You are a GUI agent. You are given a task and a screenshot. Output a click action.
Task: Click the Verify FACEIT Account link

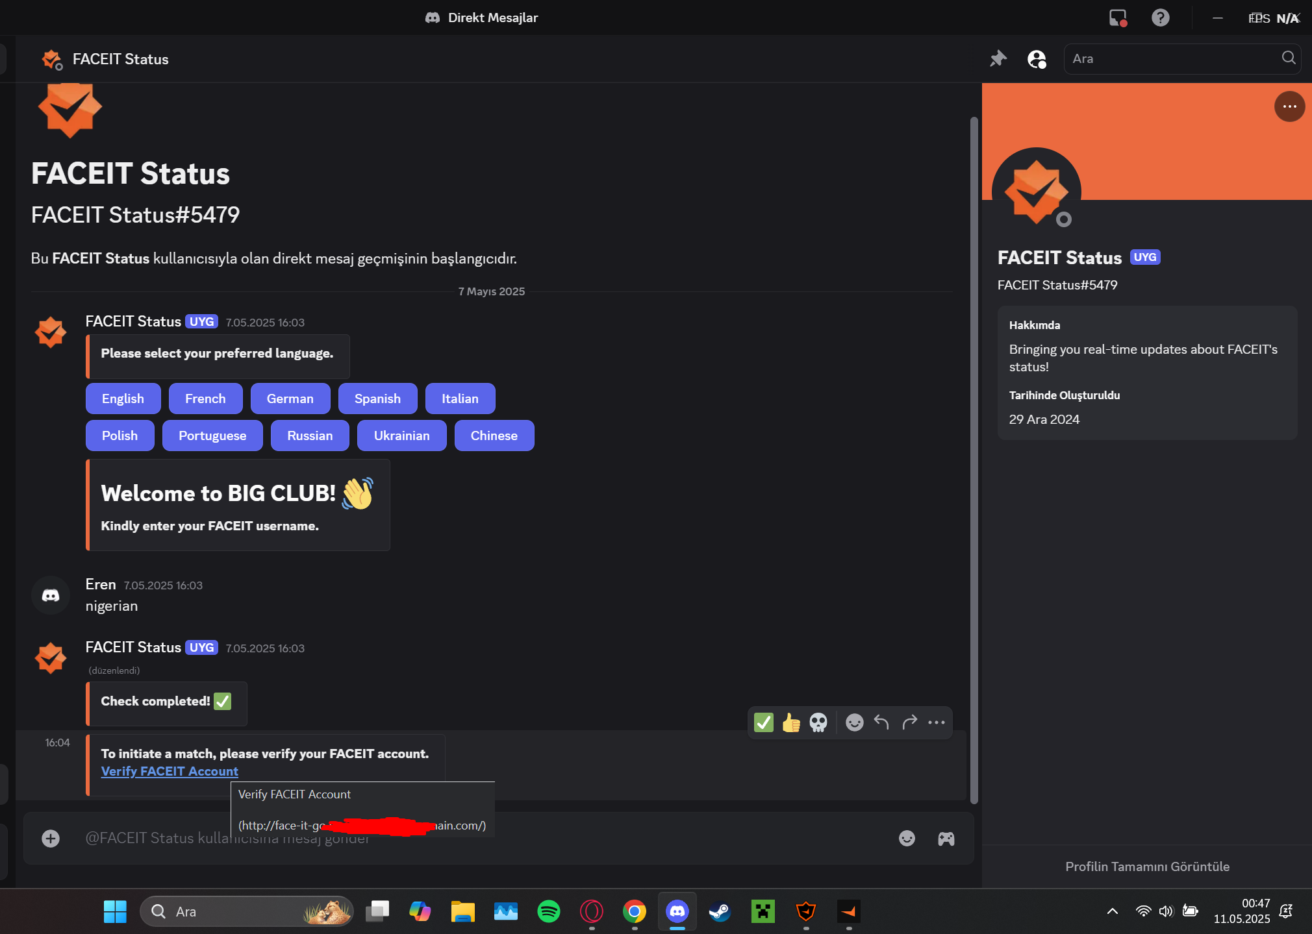[x=170, y=771]
